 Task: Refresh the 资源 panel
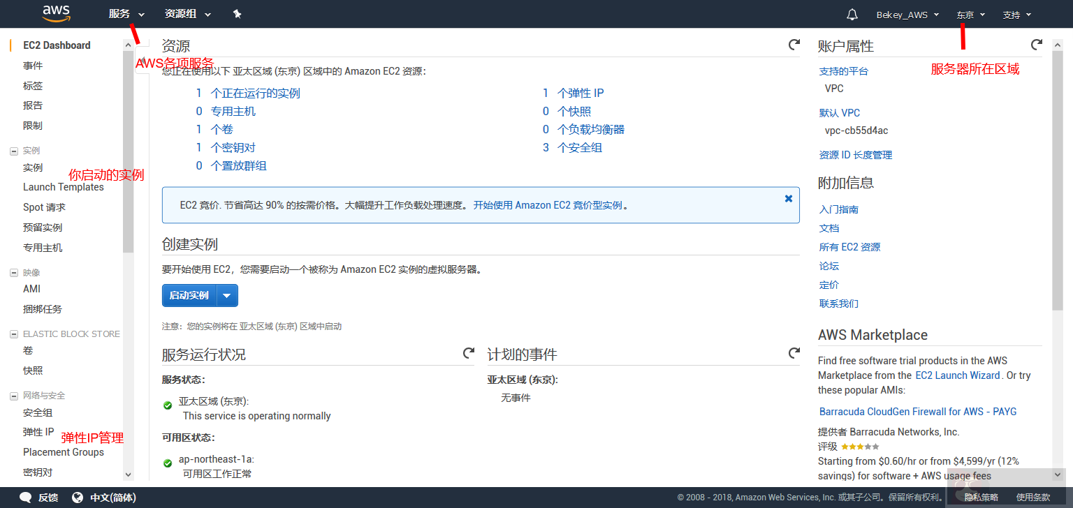coord(794,44)
